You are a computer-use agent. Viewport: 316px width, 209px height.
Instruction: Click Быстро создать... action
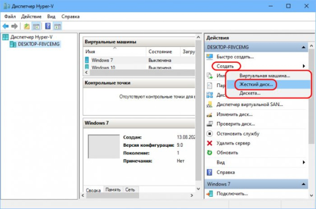click(x=235, y=57)
